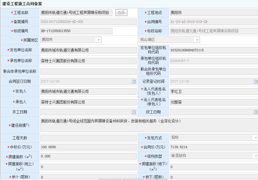
Task: Select the 发包单位名称 text field
Action: [88, 50]
